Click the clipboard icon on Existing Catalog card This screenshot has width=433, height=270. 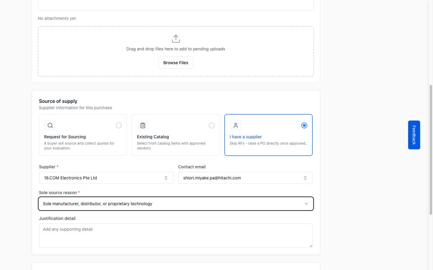pyautogui.click(x=143, y=125)
